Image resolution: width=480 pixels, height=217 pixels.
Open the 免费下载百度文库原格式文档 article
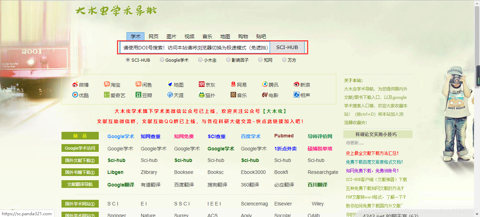click(374, 162)
